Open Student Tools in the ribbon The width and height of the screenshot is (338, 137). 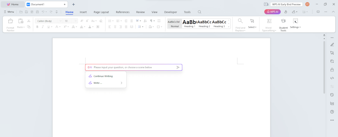click(283, 25)
